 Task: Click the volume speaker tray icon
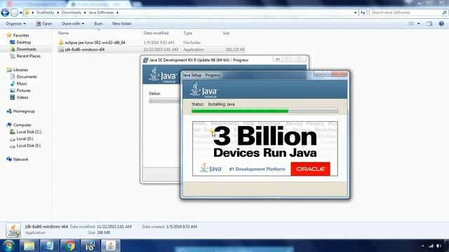point(438,246)
